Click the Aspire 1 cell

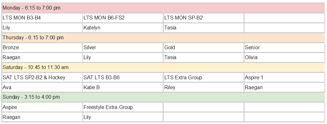pyautogui.click(x=285, y=77)
